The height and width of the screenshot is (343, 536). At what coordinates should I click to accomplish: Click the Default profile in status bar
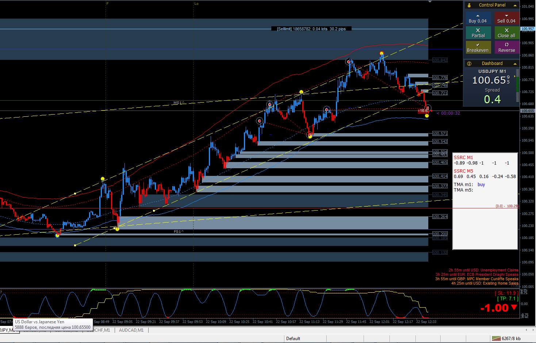pos(293,339)
